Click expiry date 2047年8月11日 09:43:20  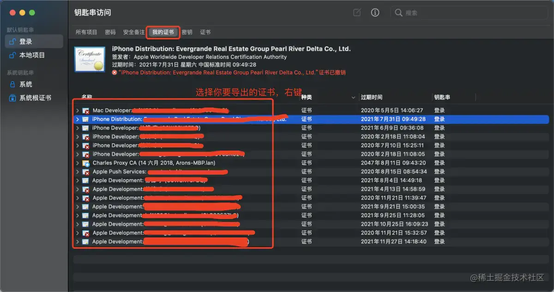(x=392, y=163)
